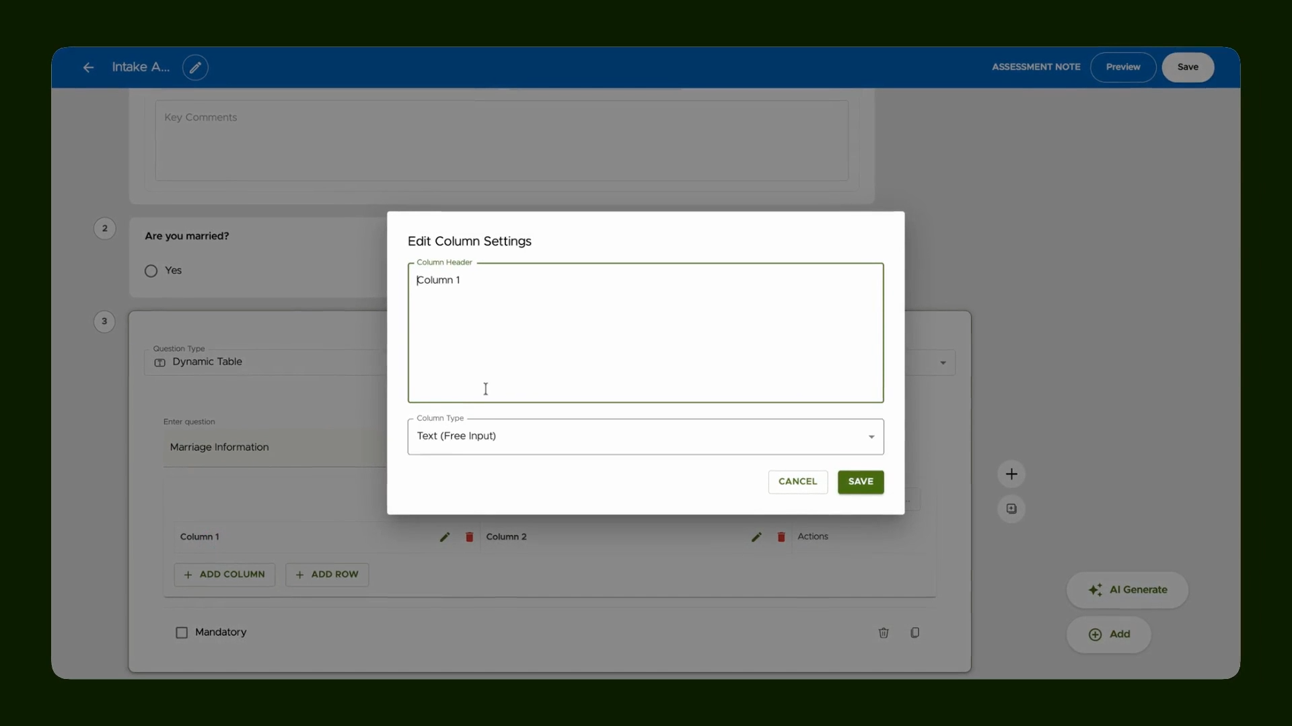Screen dimensions: 1292x726
Task: Go back using the arrow icon
Action: [x=88, y=67]
